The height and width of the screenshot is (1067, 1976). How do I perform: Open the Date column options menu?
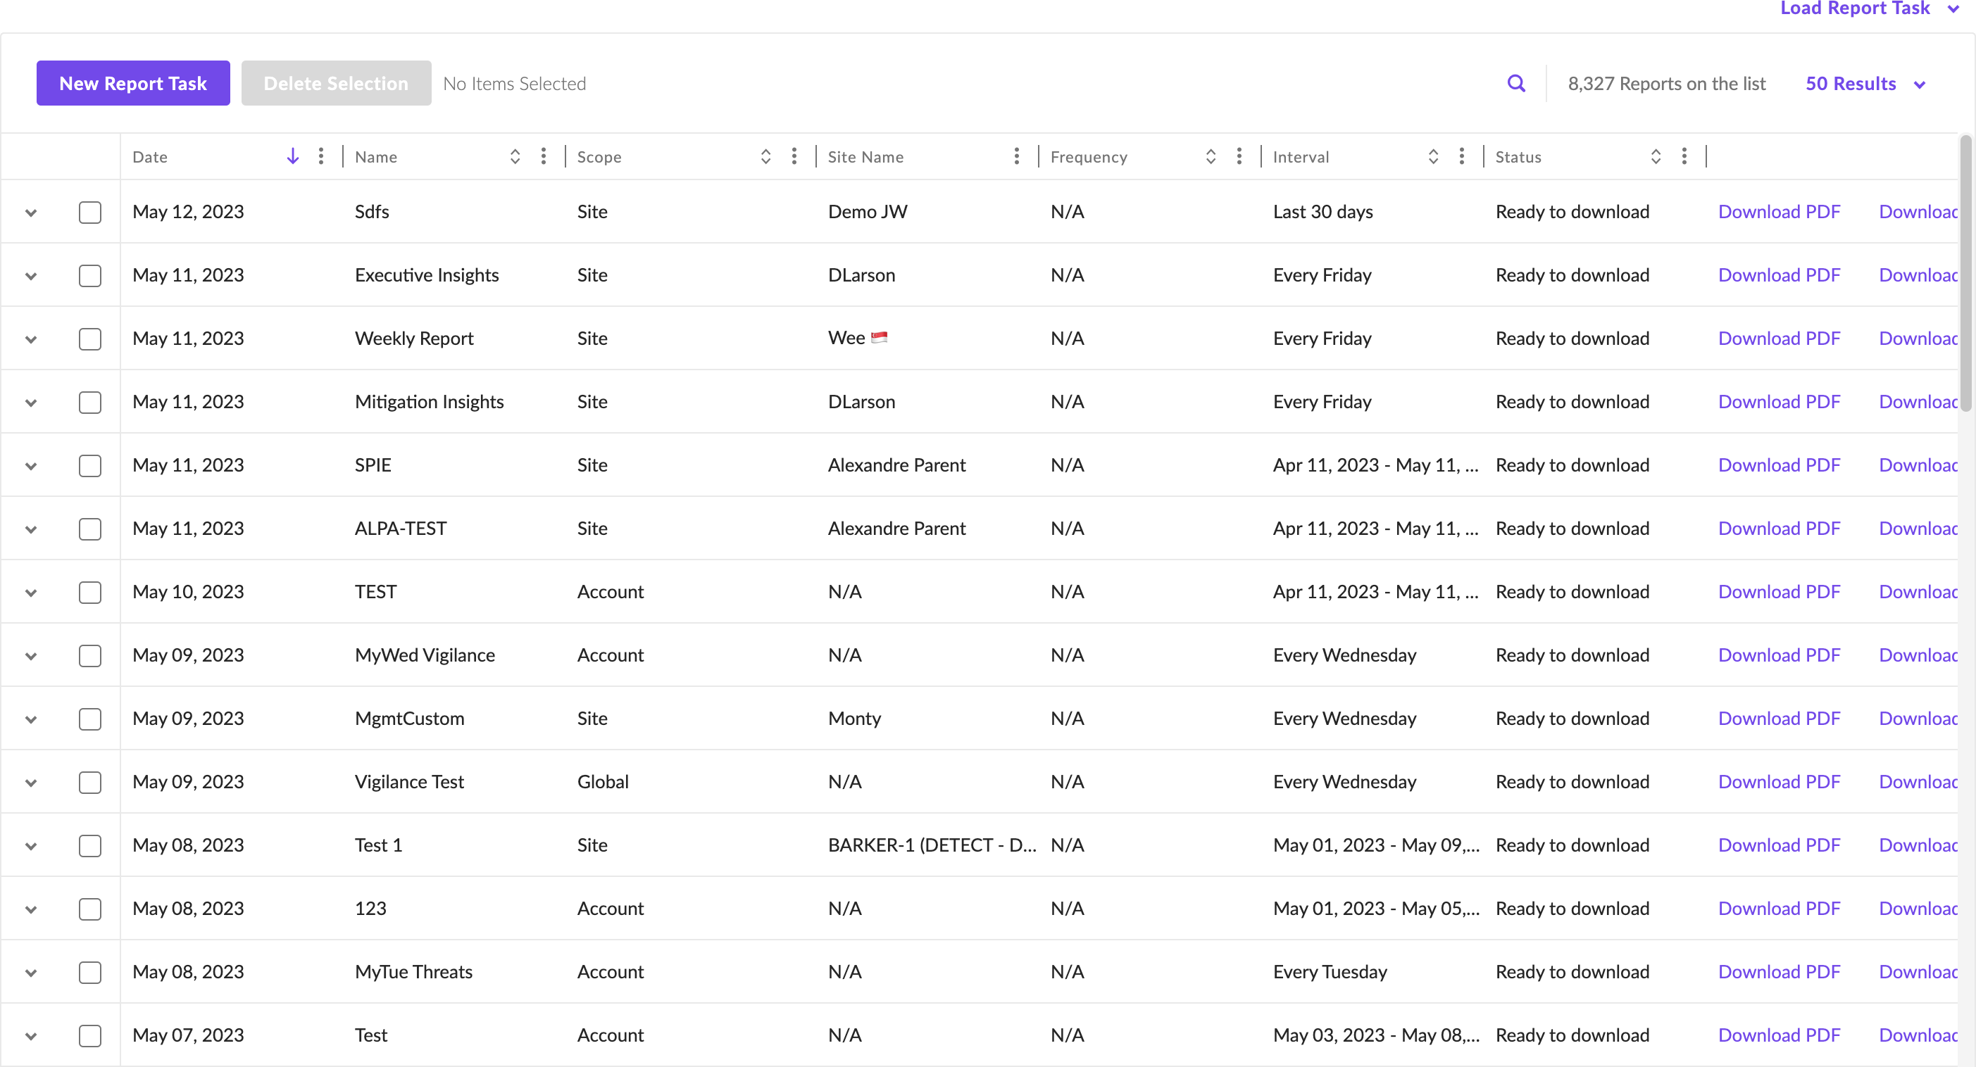click(x=320, y=156)
